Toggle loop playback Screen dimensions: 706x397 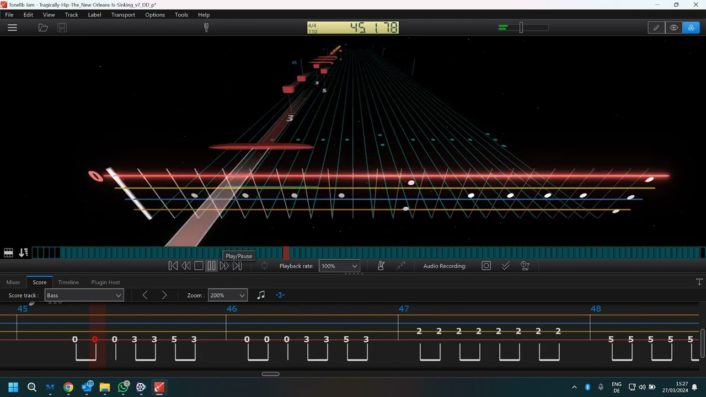264,266
